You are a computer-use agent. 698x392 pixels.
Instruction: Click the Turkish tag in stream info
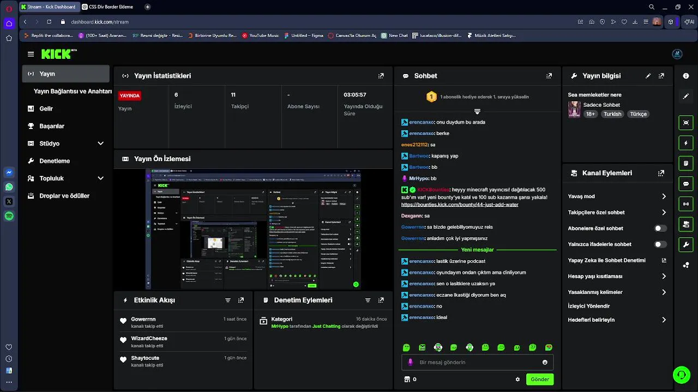(x=612, y=114)
